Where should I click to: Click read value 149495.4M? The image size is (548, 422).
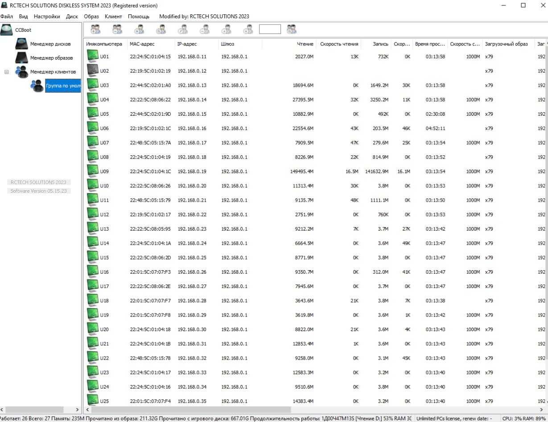click(x=302, y=171)
